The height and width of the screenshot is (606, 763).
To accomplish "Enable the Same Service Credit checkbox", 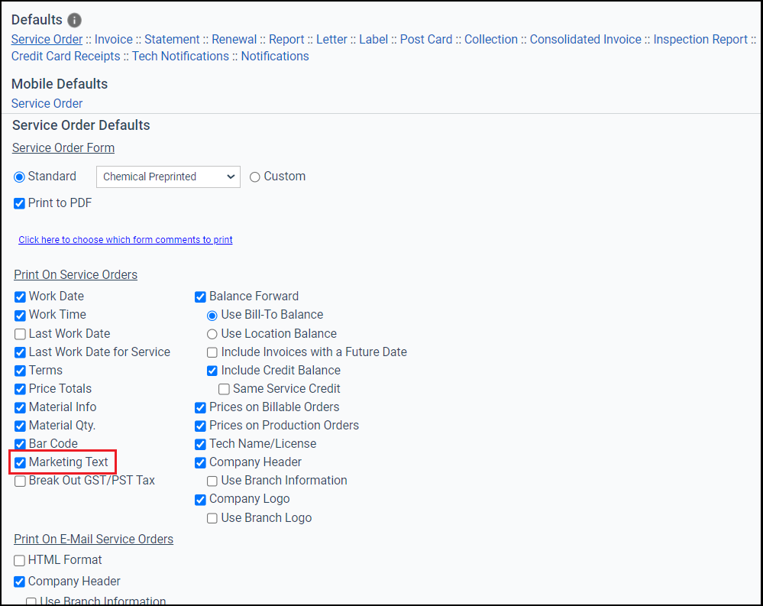I will [x=224, y=389].
